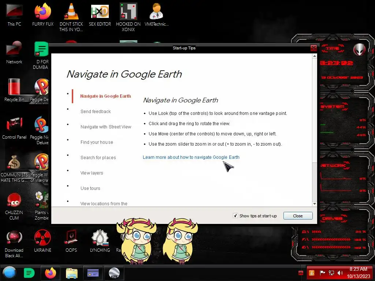Click the scrollbar down arrow in tips
Viewport: 375px width, 281px height.
(x=315, y=204)
